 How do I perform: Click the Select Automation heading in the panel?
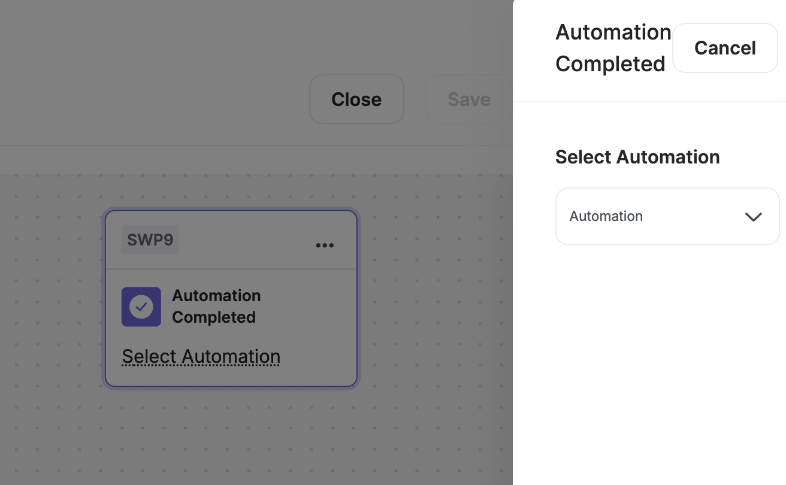(637, 157)
